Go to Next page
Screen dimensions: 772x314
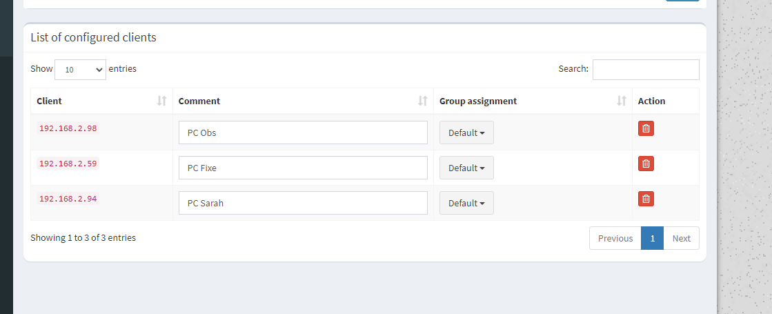pyautogui.click(x=681, y=238)
